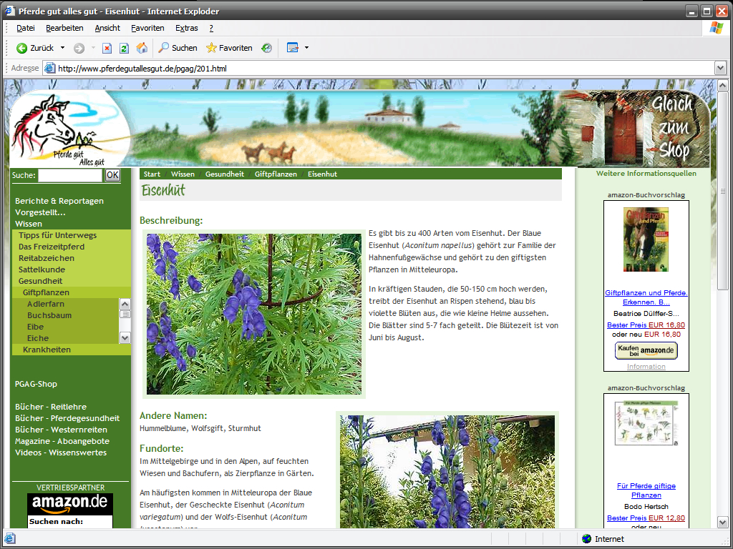Open Giftpflanzen und Pferde book link
The height and width of the screenshot is (549, 733).
(x=646, y=297)
